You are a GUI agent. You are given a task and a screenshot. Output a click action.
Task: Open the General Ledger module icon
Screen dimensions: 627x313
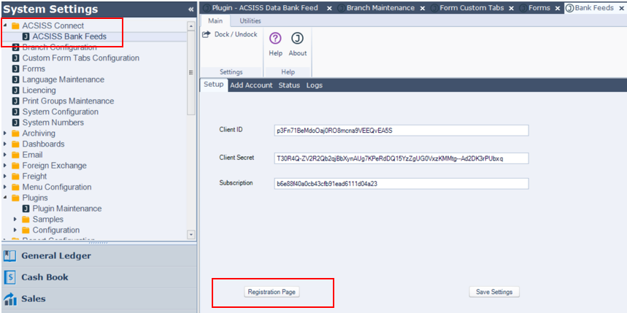coord(10,256)
